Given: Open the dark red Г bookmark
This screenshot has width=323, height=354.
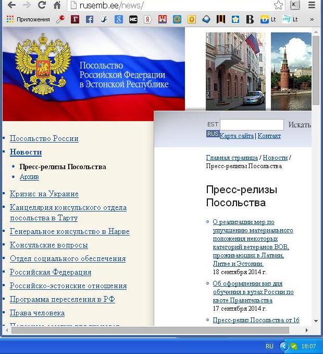Looking at the screenshot, I should (x=75, y=19).
